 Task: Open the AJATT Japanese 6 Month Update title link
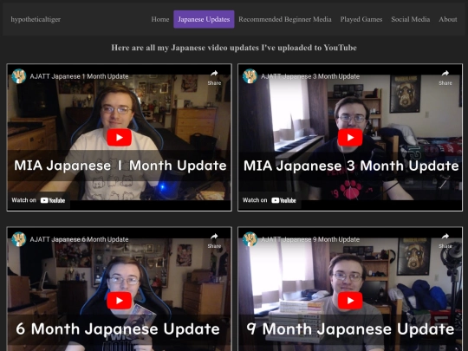[79, 239]
